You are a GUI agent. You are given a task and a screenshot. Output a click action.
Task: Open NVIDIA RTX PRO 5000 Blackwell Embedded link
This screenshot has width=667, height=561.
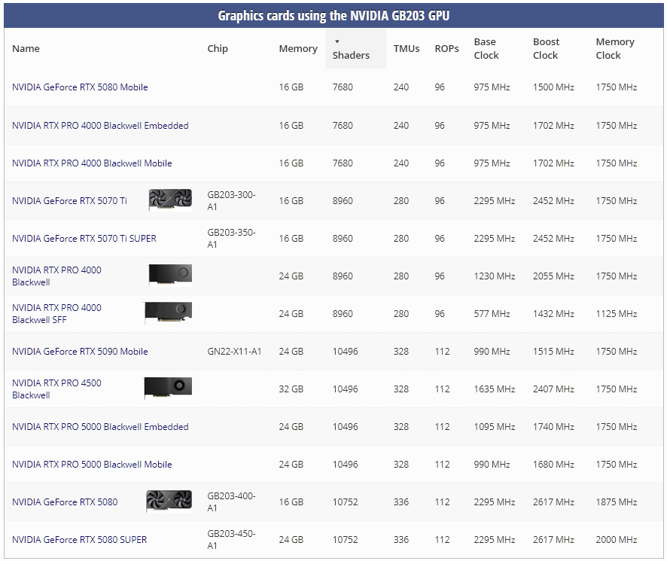click(100, 426)
